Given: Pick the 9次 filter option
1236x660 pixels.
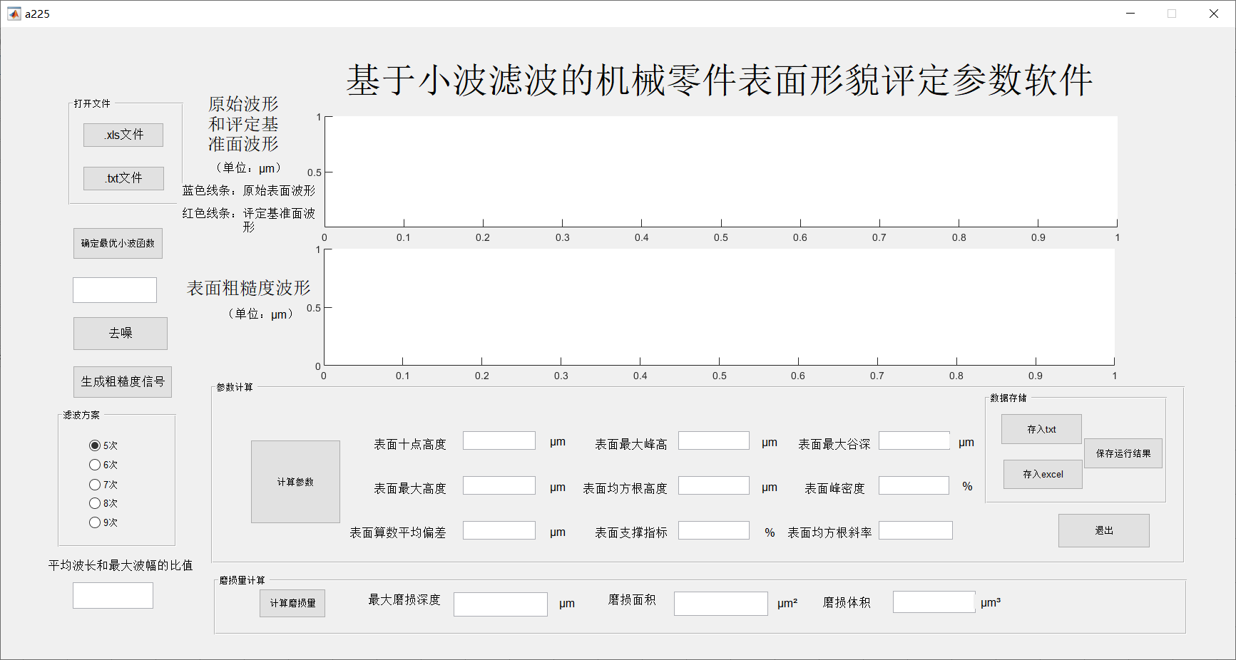Looking at the screenshot, I should click(103, 522).
